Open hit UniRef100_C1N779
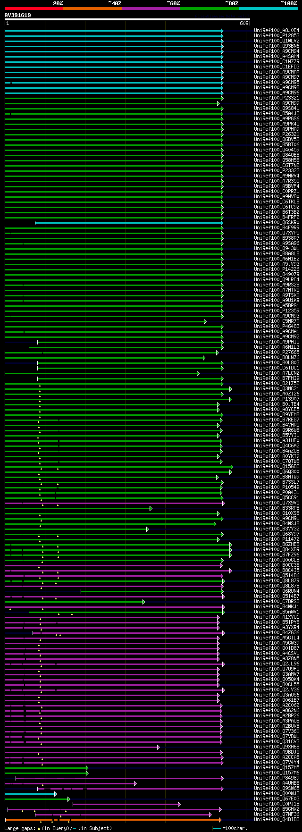 277,61
